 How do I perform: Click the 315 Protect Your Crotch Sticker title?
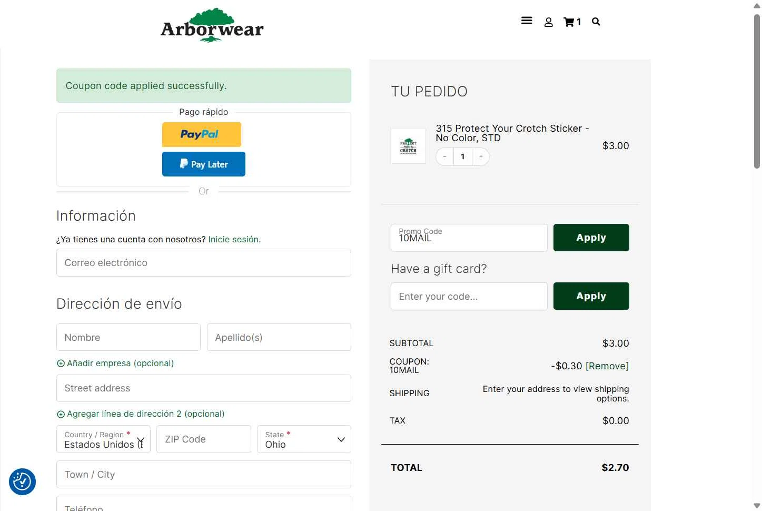(x=512, y=133)
